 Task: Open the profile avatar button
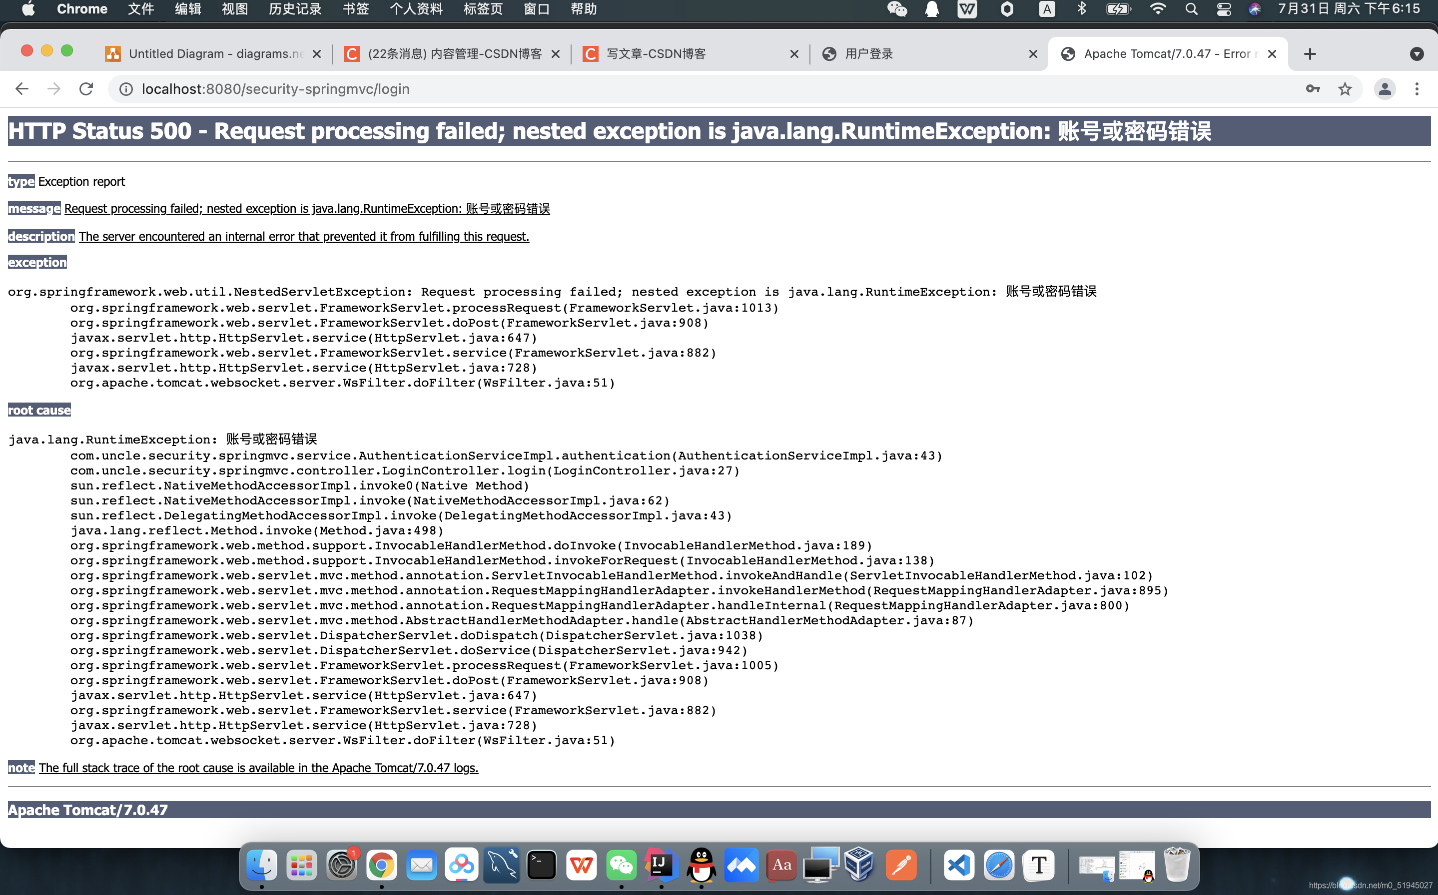click(1384, 89)
